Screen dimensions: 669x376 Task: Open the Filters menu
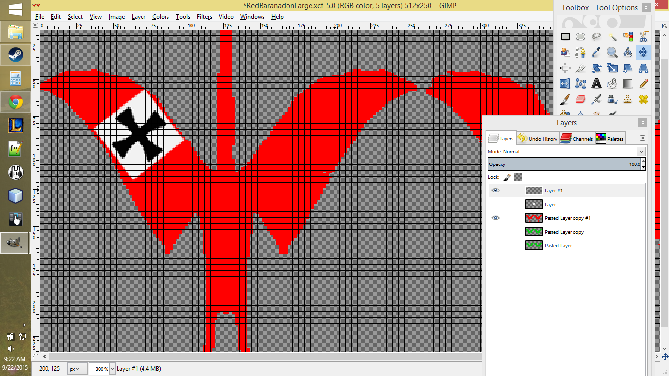tap(204, 16)
